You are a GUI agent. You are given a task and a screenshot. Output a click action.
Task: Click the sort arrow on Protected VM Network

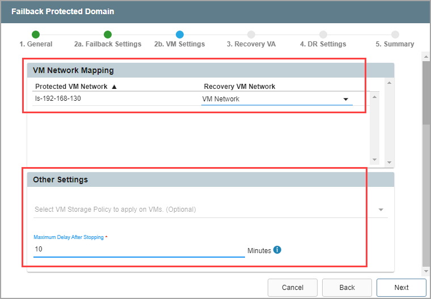[114, 87]
